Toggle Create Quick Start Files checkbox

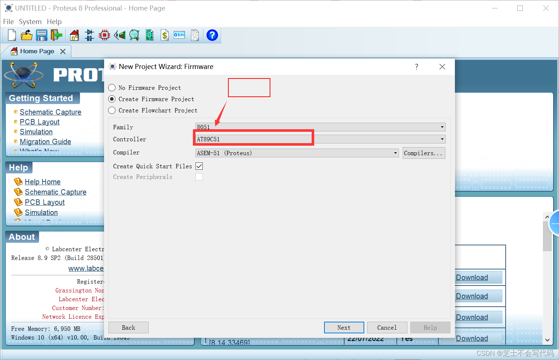point(199,166)
